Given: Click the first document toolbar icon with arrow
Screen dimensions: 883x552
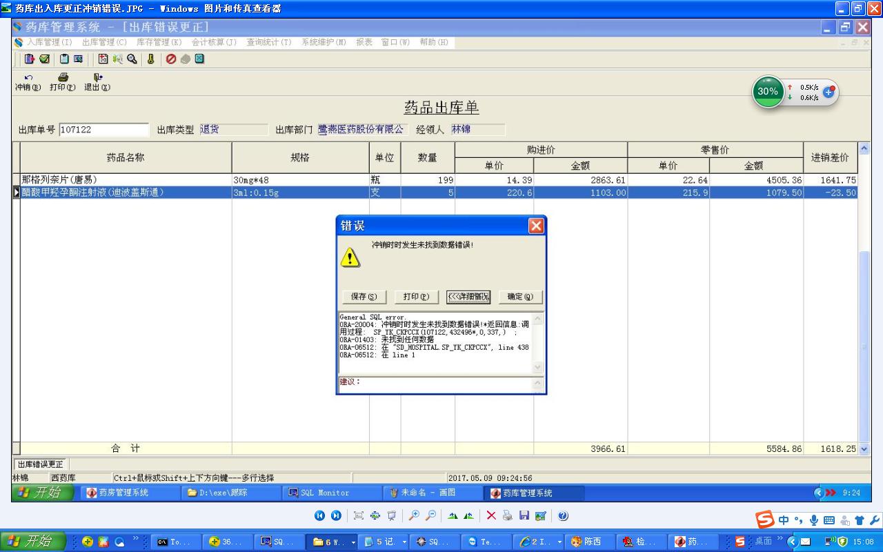Looking at the screenshot, I should tap(30, 59).
